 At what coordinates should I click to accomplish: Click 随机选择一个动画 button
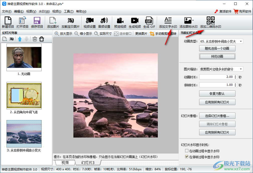point(217,48)
